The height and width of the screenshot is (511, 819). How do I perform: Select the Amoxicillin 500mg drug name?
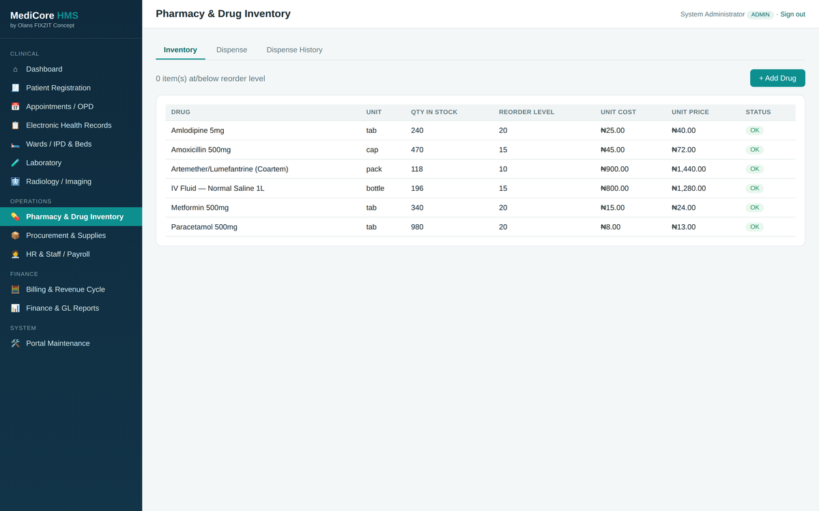(x=201, y=150)
